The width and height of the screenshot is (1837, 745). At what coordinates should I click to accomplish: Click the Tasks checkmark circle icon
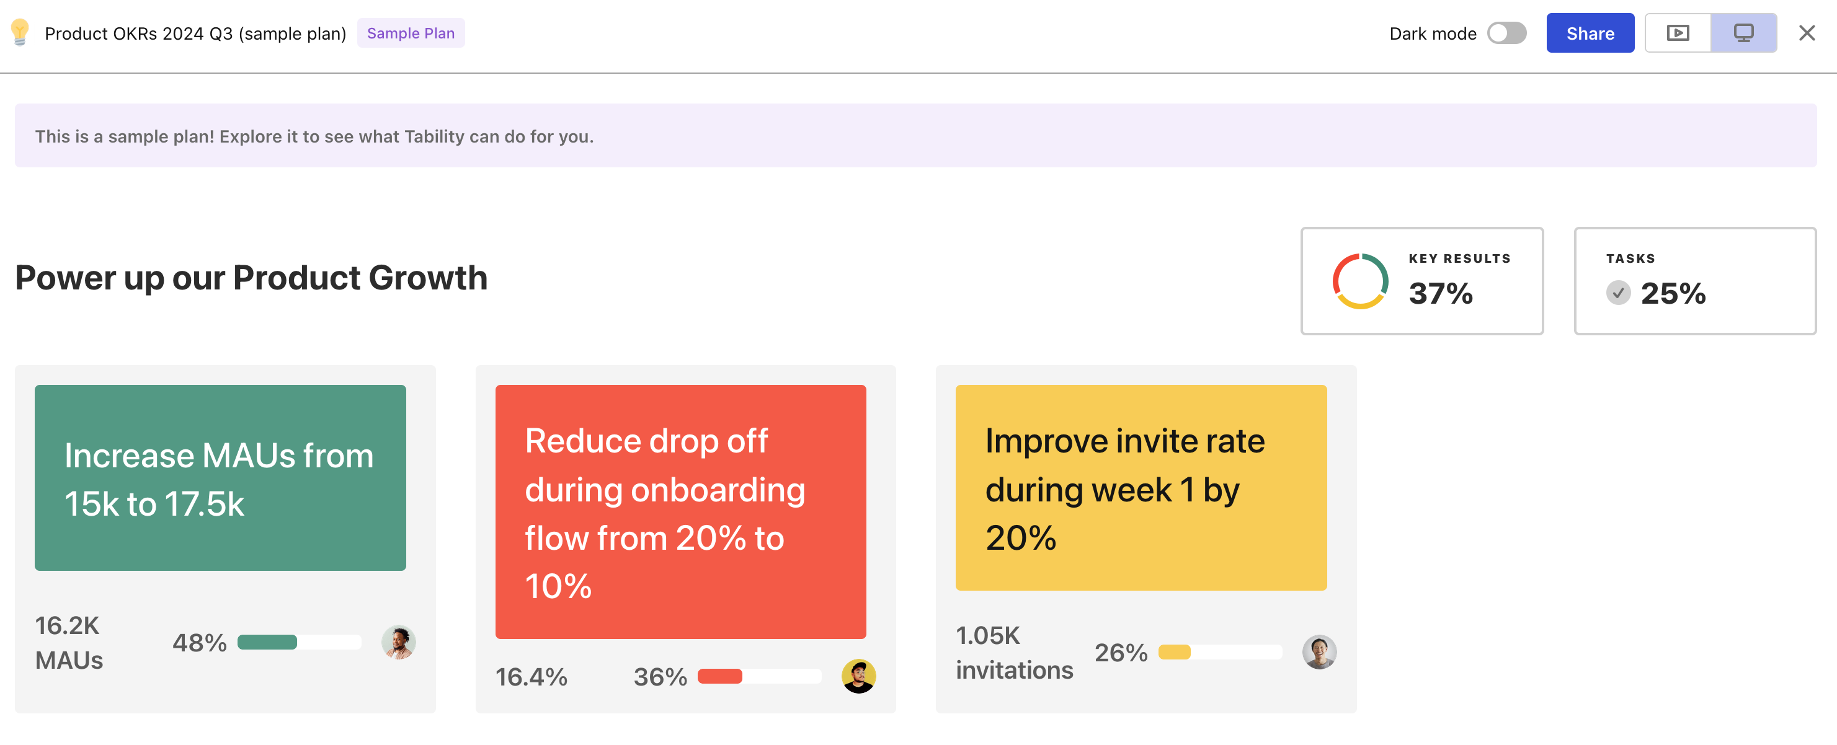(1618, 293)
